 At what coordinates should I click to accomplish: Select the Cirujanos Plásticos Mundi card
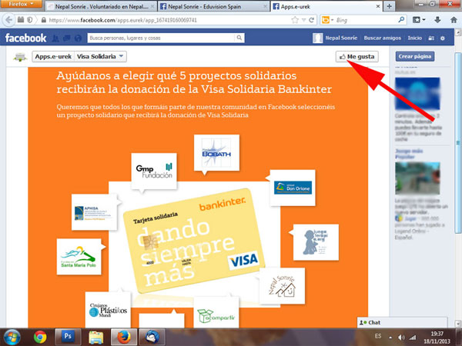click(108, 310)
